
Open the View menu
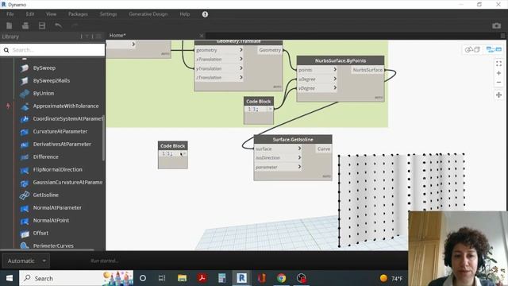point(51,14)
